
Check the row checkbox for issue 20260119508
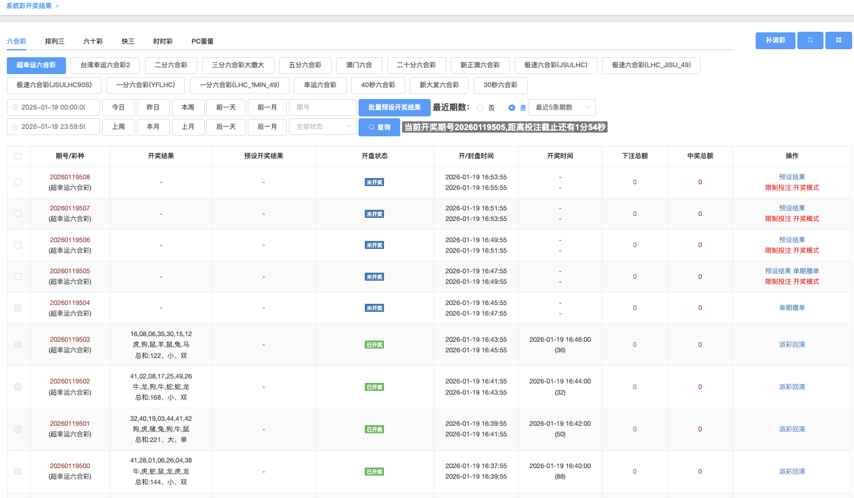[17, 182]
